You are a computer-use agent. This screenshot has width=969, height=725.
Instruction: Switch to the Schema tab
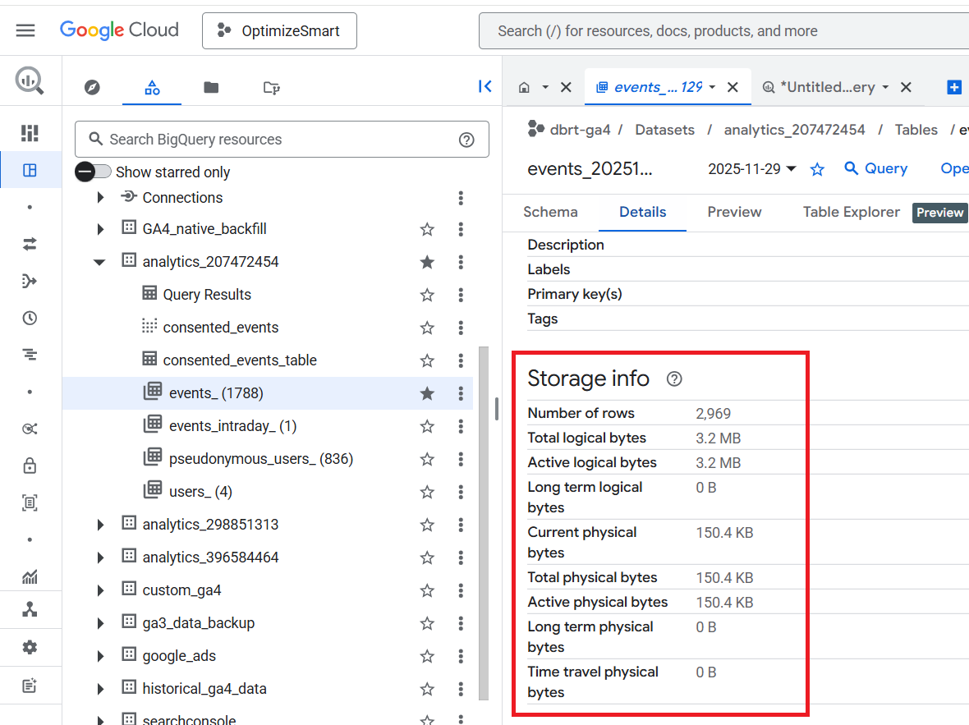coord(550,212)
